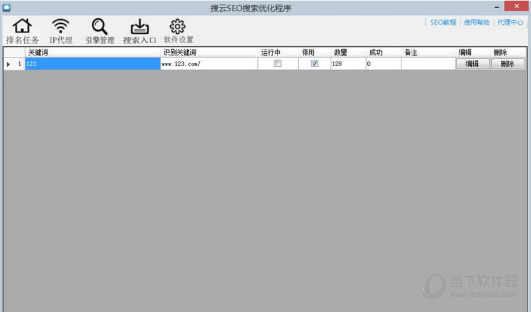The width and height of the screenshot is (531, 312).
Task: Click the row selector arrow of row 1
Action: pyautogui.click(x=8, y=64)
